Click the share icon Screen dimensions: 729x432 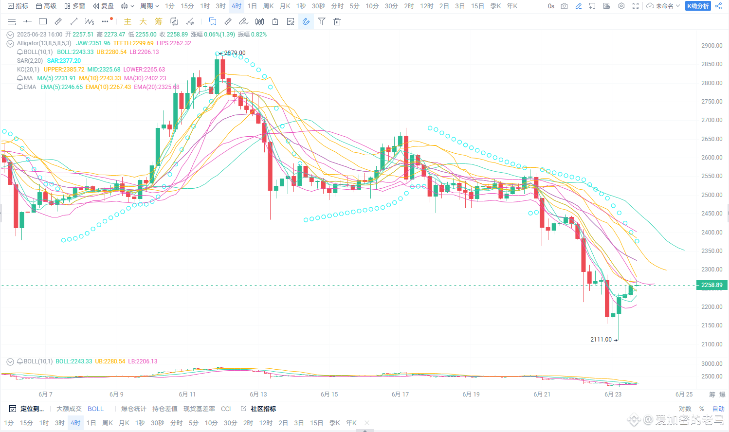(x=718, y=6)
